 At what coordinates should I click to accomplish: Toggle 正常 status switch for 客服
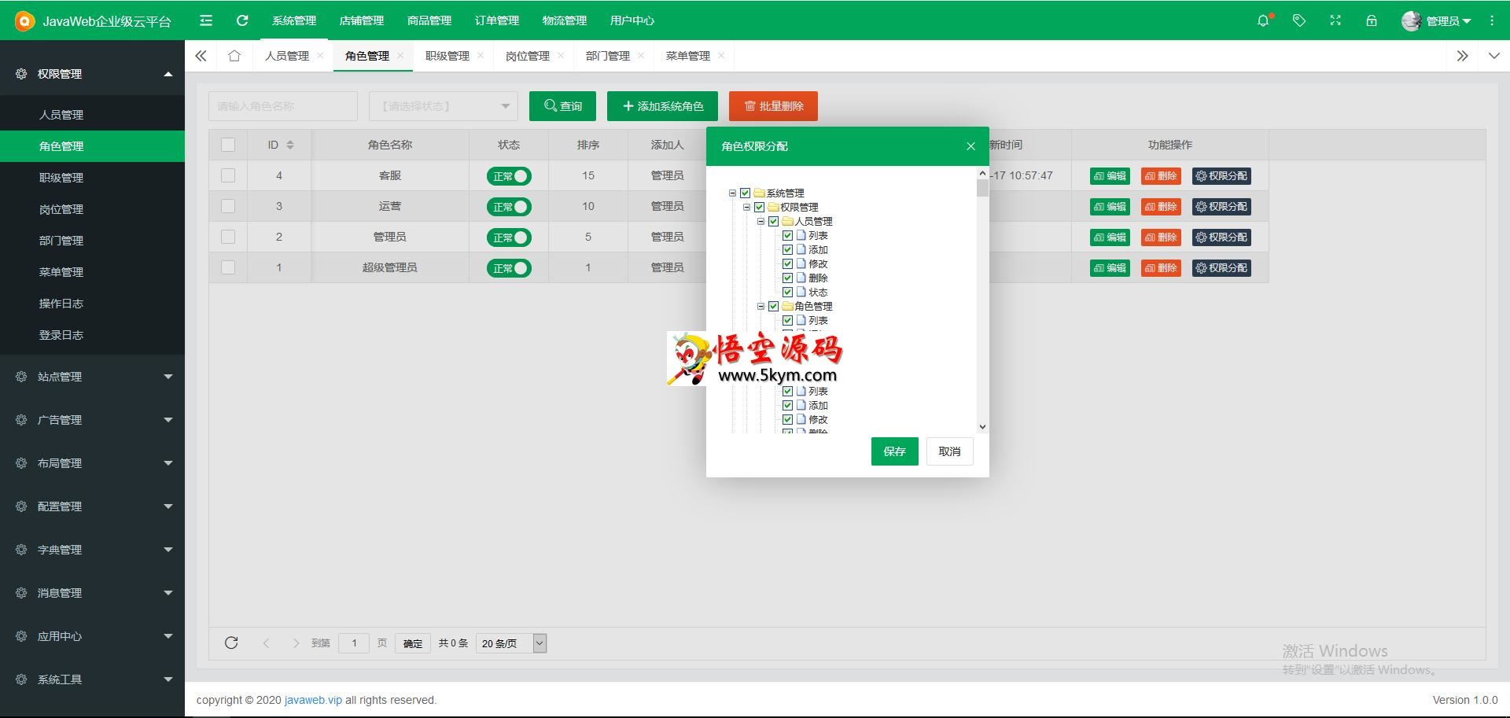509,176
